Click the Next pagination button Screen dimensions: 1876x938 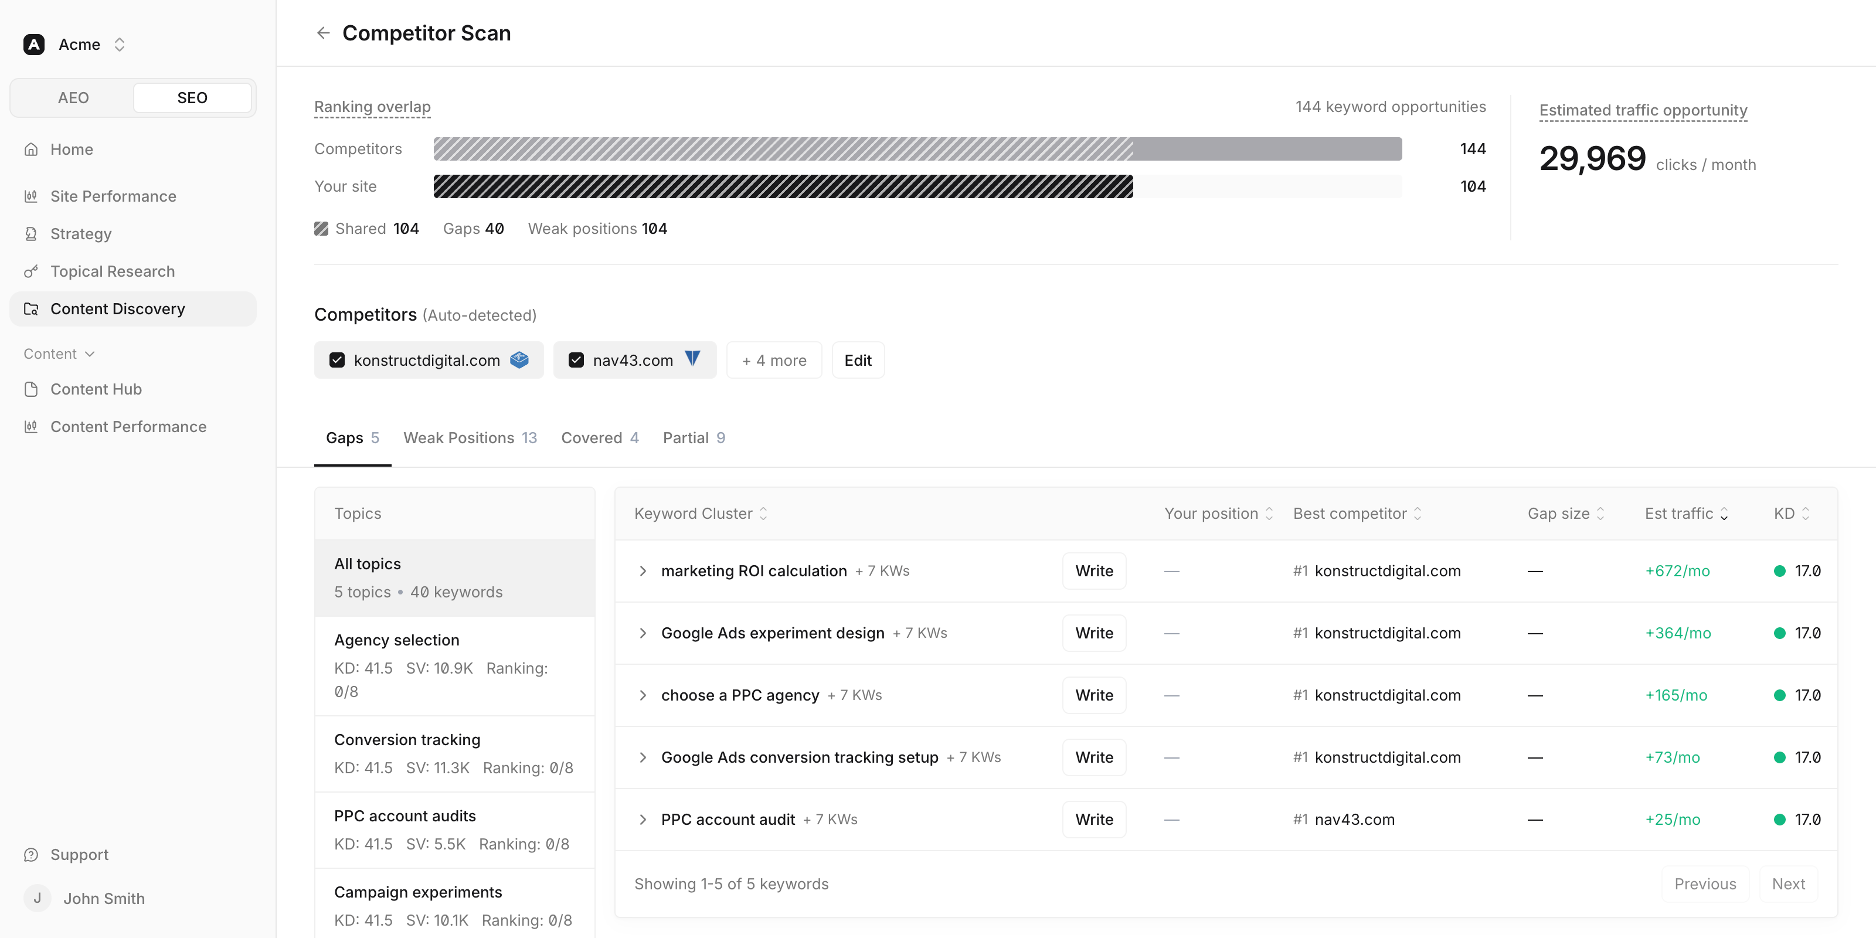tap(1788, 883)
